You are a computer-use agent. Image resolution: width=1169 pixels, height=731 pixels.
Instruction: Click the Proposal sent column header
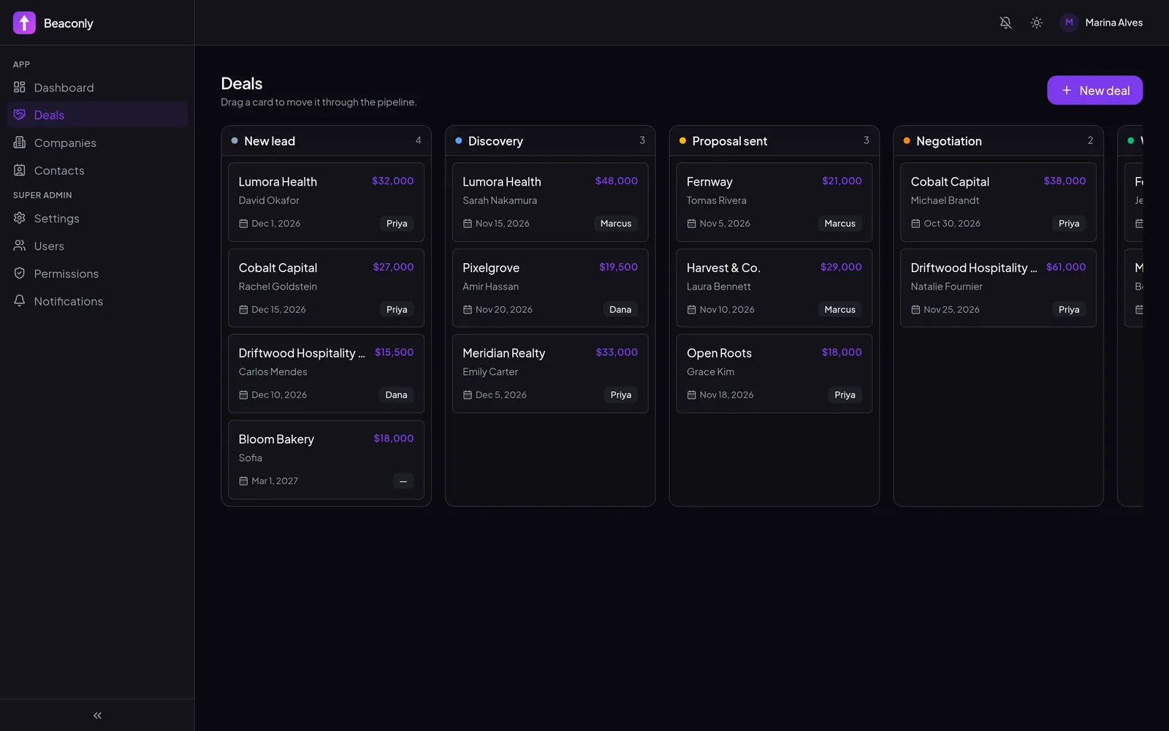(774, 140)
